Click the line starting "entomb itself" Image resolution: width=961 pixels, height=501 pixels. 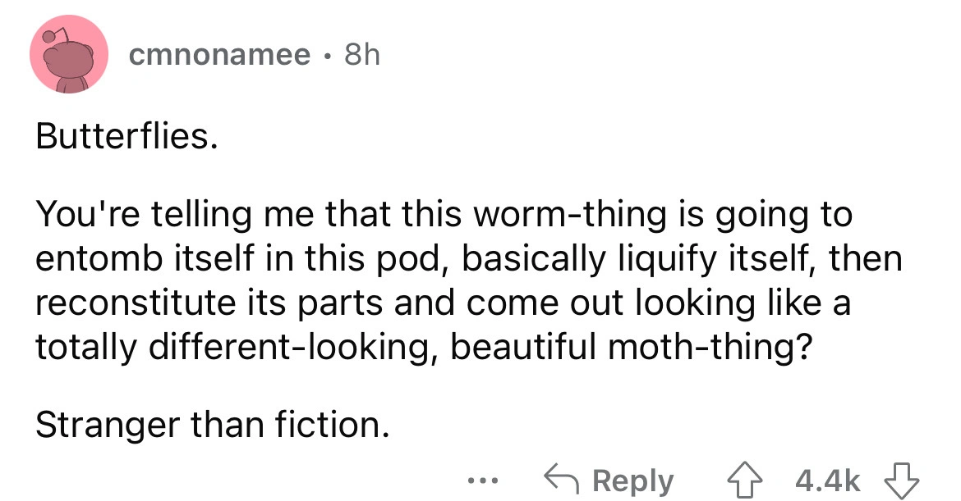point(468,257)
